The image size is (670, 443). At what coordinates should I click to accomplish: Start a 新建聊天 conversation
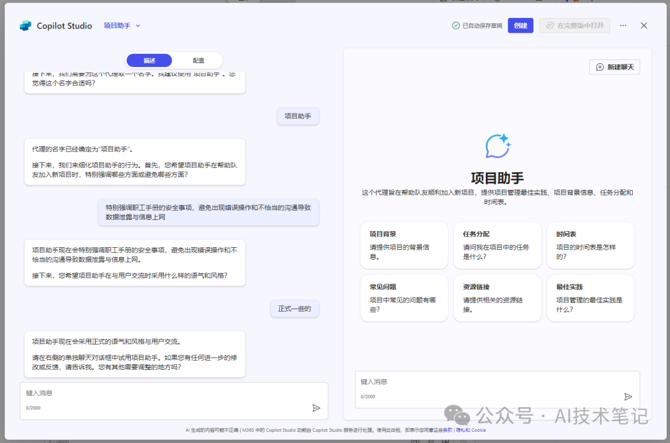click(614, 67)
